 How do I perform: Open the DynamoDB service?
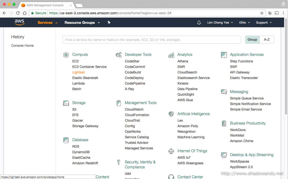coord(81,152)
